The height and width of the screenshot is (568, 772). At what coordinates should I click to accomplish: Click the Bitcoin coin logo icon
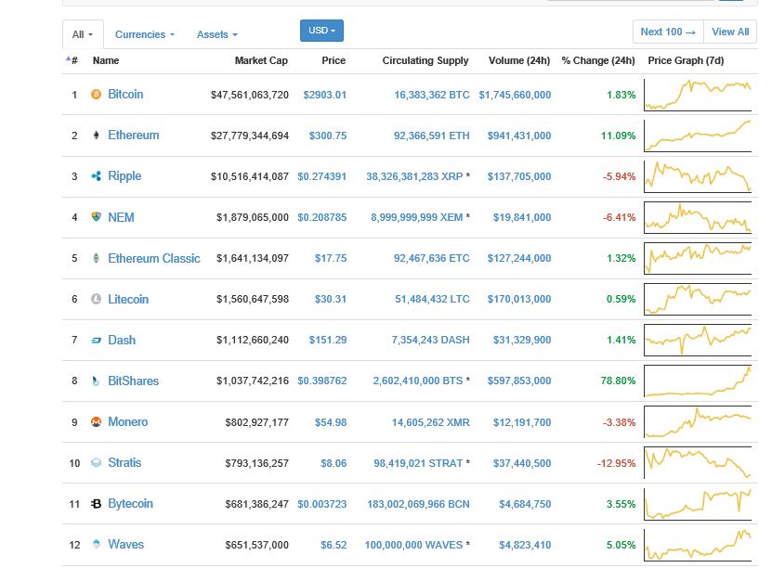[96, 94]
